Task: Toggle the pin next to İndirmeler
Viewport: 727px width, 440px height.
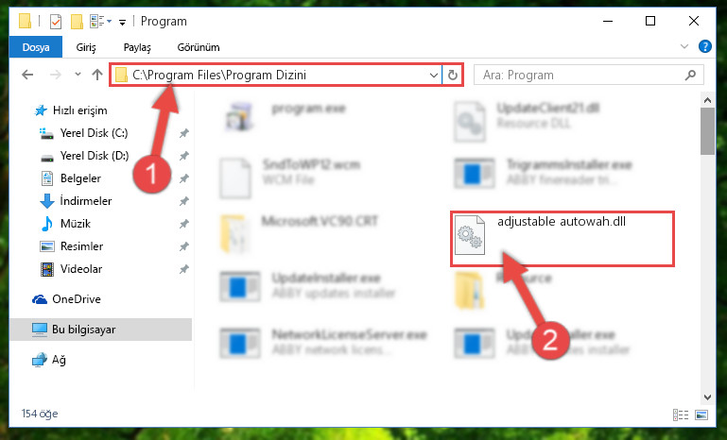Action: point(183,201)
